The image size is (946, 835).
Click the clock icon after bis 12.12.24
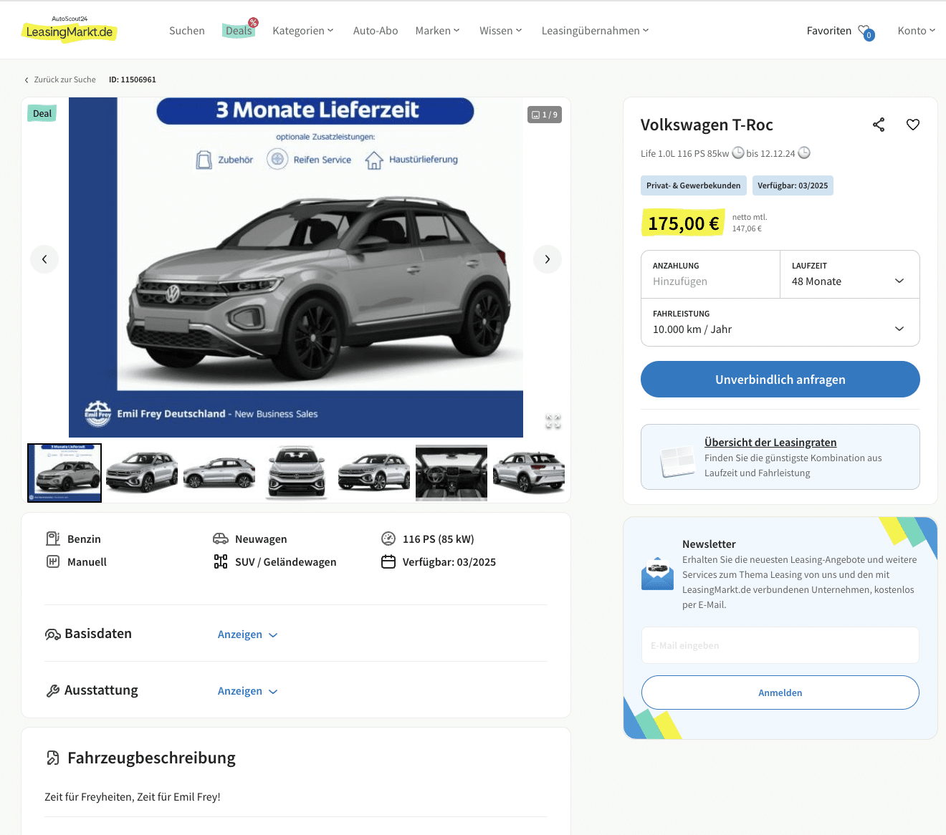[x=804, y=153]
